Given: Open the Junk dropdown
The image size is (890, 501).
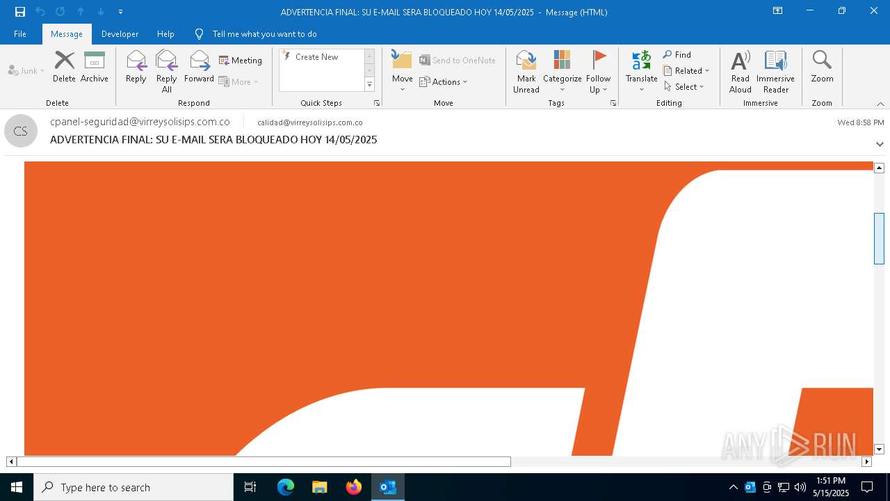Looking at the screenshot, I should tap(26, 70).
